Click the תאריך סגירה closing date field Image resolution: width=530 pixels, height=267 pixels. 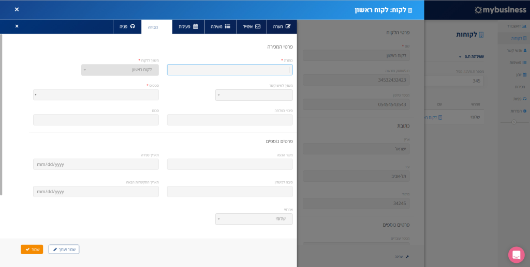point(96,164)
